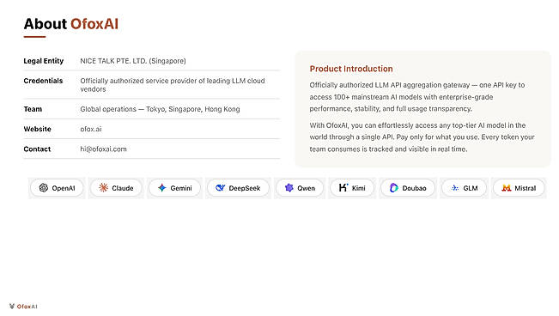
Task: Click the OpenAI logo icon
Action: tap(44, 188)
